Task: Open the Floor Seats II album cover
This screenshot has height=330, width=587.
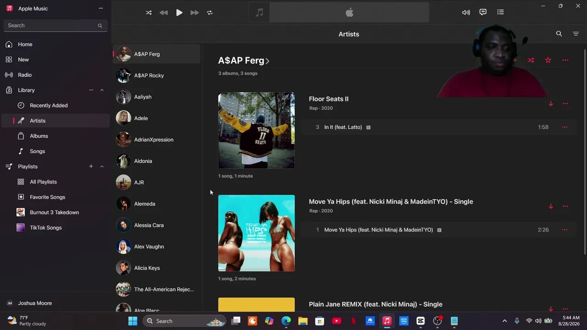Action: 256,130
